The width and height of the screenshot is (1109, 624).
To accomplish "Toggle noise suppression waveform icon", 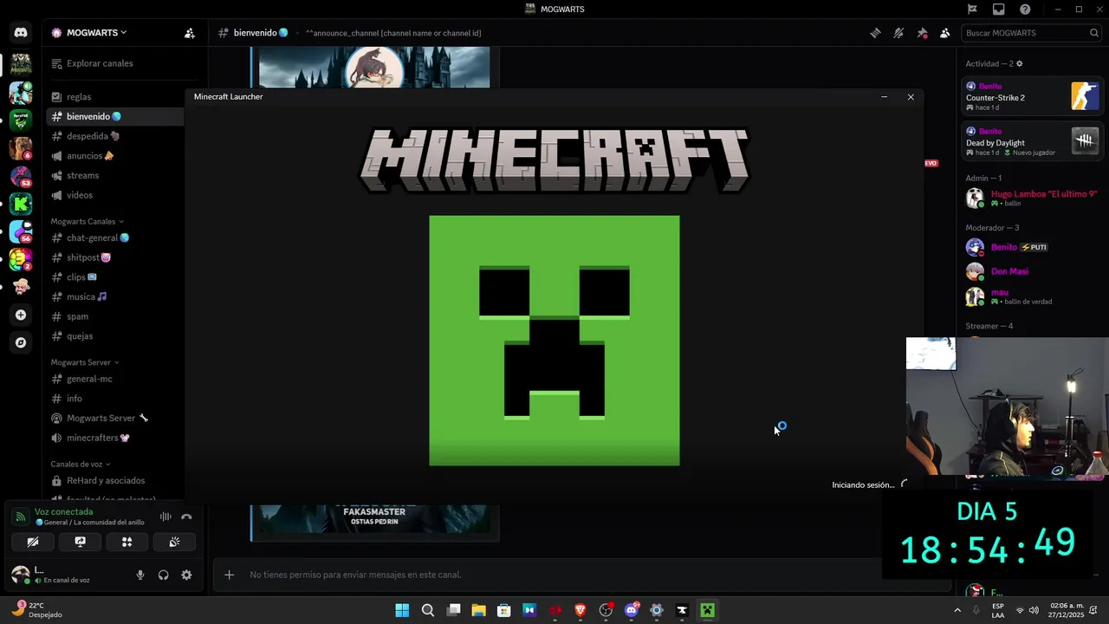I will (x=165, y=517).
